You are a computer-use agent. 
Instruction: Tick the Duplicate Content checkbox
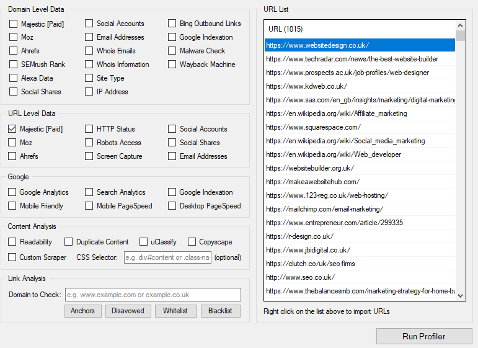(69, 242)
